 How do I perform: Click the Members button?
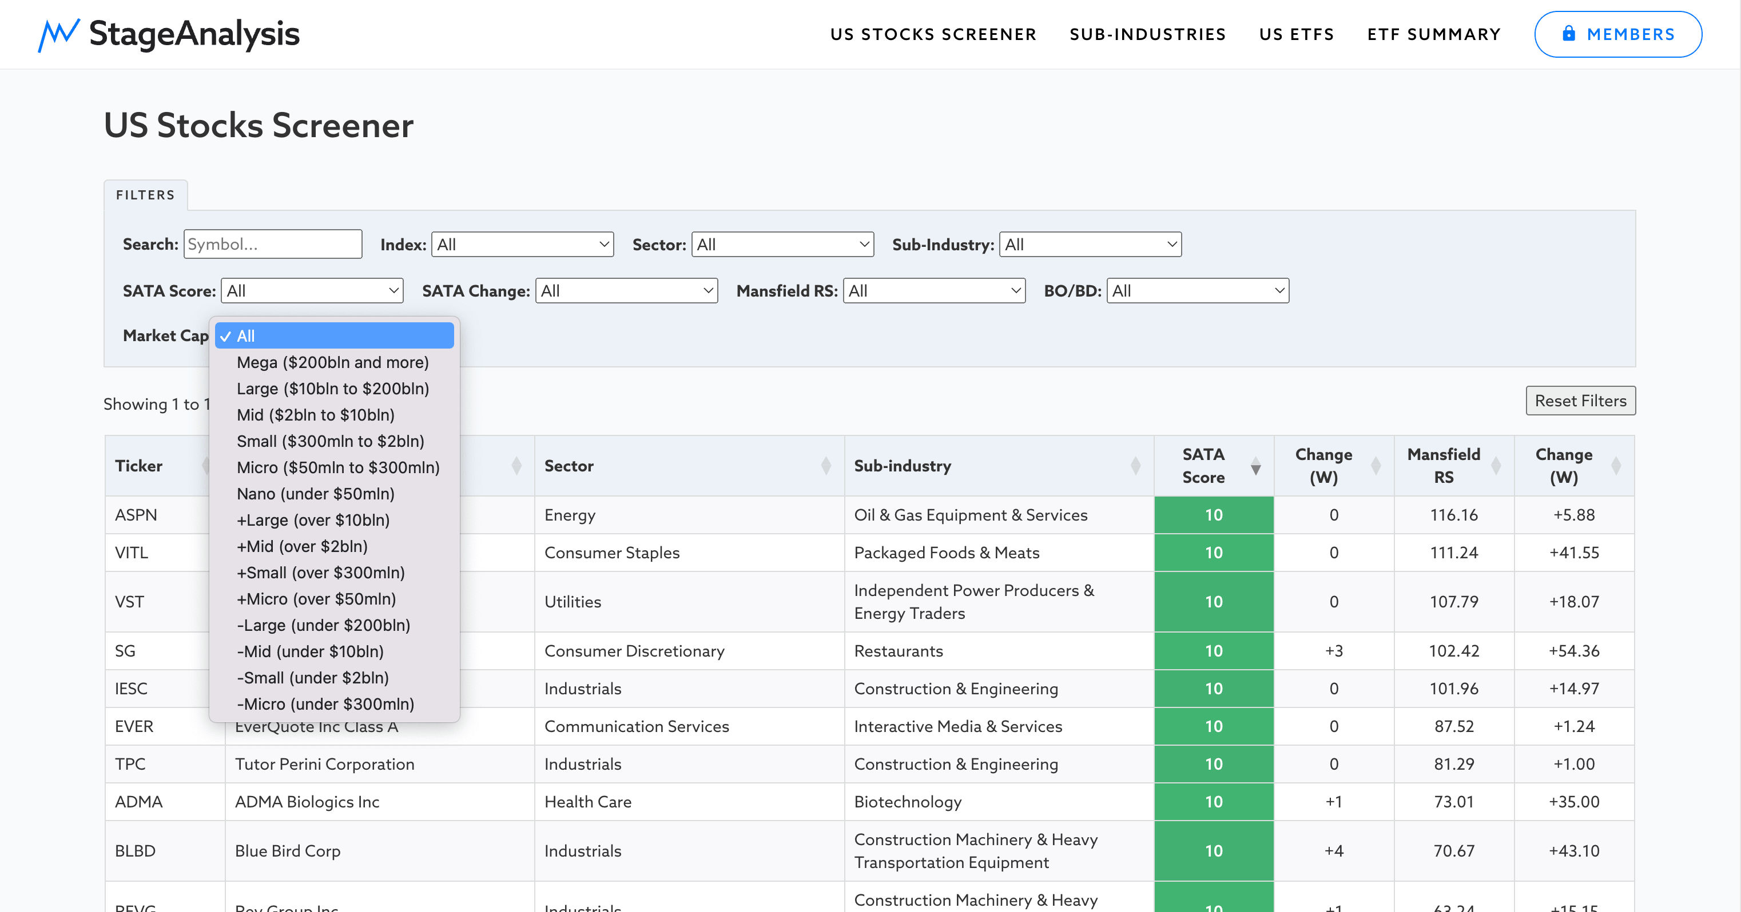point(1618,34)
